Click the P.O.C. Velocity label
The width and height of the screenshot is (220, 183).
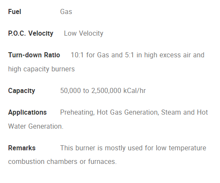[31, 34]
